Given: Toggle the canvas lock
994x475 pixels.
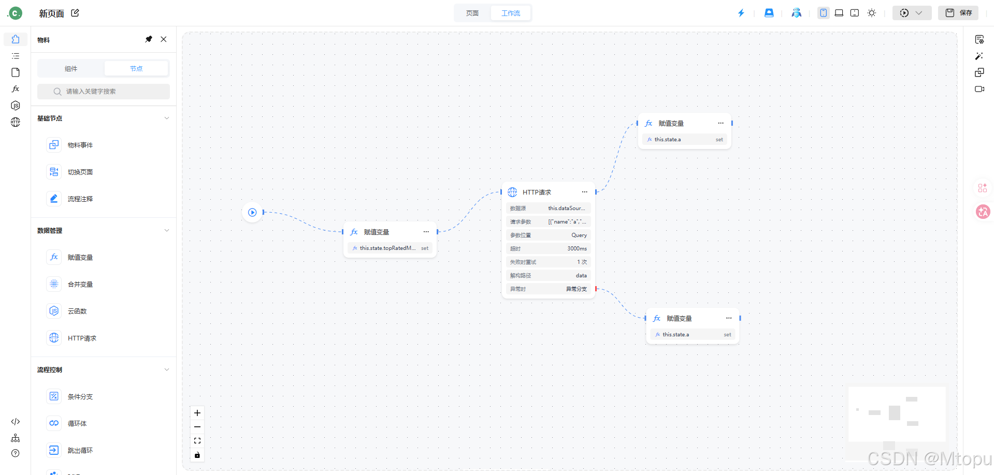Looking at the screenshot, I should (x=197, y=455).
